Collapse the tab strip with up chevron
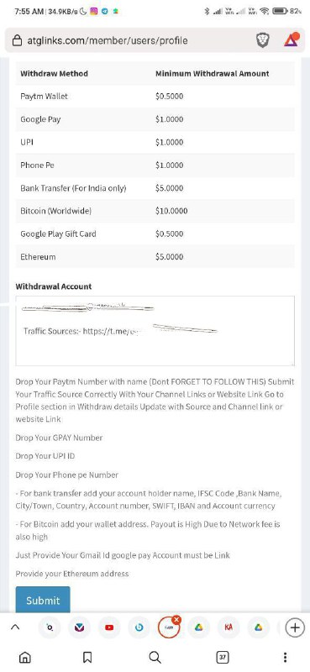This screenshot has width=310, height=672. 15,627
